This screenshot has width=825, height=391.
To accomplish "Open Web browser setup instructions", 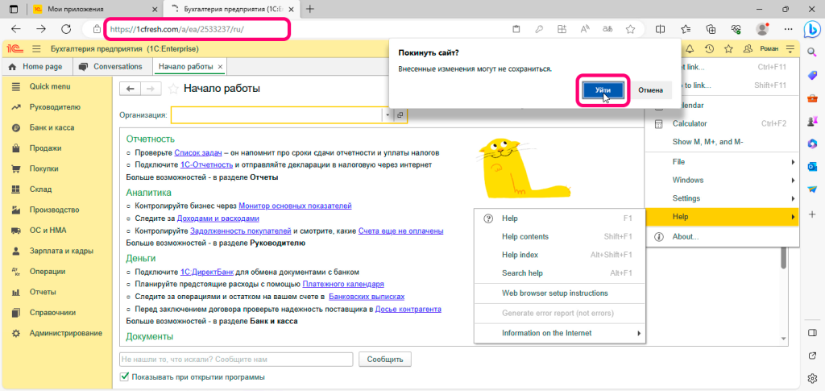I will (x=560, y=293).
